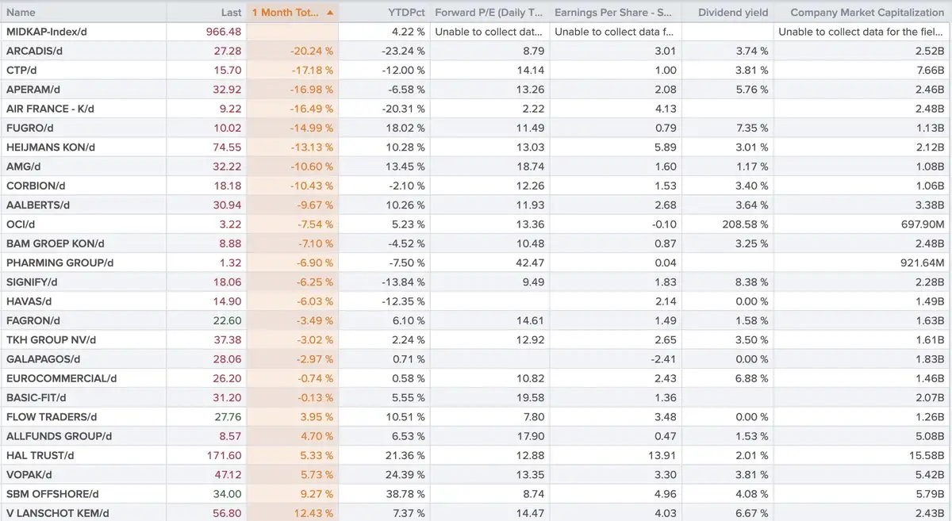Click the MIDKAP index last value 966.48
The width and height of the screenshot is (952, 521).
tap(223, 32)
